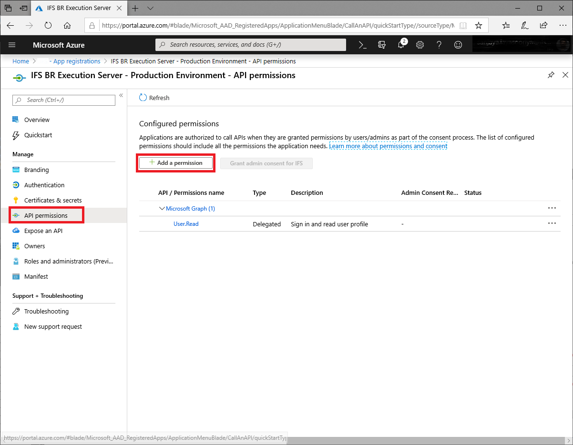Collapse the Microsoft Graph permissions group
The height and width of the screenshot is (445, 573).
pos(162,209)
